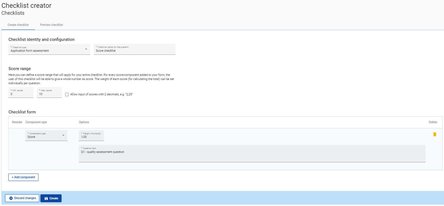Click arrow beside Application form assessment
The width and height of the screenshot is (444, 206).
tap(86, 49)
